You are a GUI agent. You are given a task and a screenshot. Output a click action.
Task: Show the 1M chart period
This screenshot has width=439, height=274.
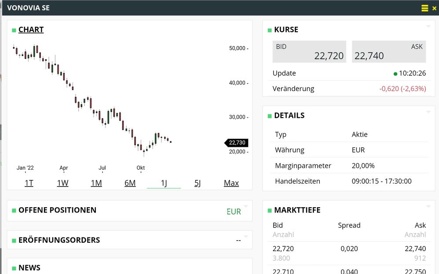(96, 183)
